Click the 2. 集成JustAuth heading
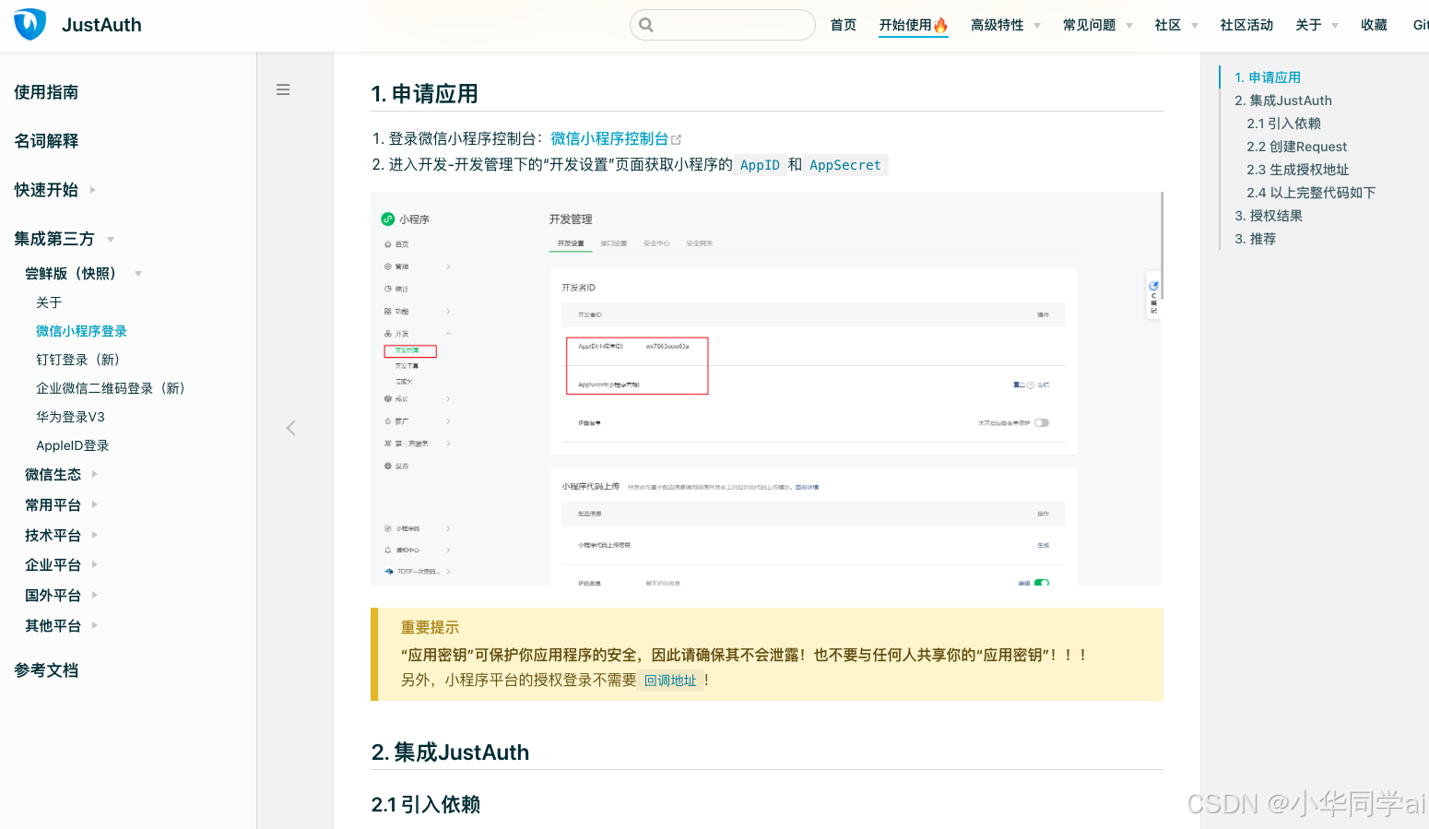The width and height of the screenshot is (1429, 829). point(450,752)
